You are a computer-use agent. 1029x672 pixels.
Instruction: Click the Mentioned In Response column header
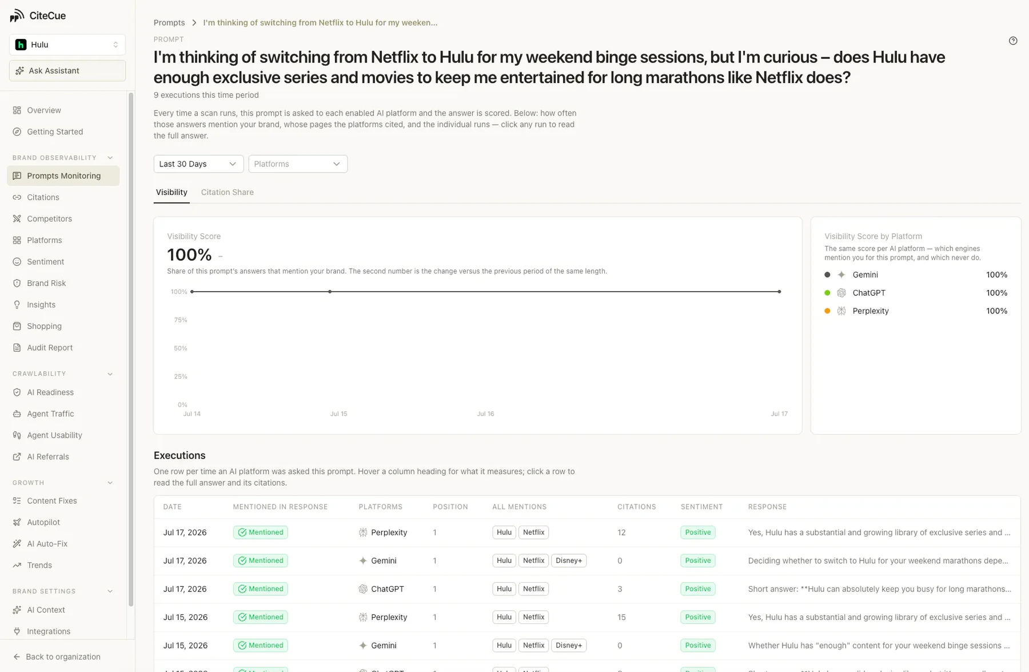[x=280, y=507]
